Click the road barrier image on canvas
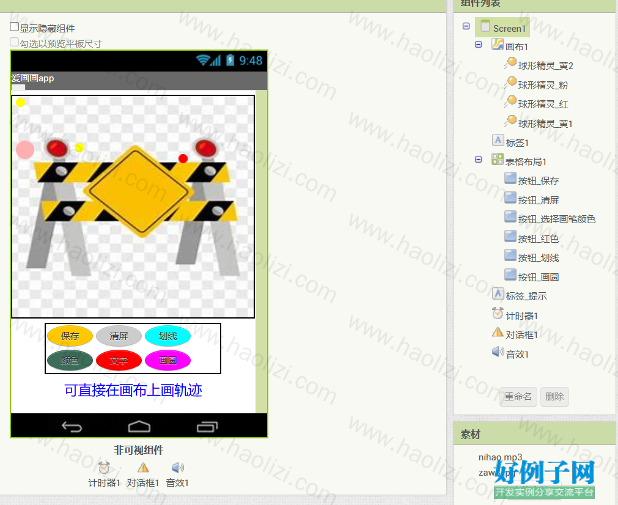618x505 pixels. tap(133, 207)
